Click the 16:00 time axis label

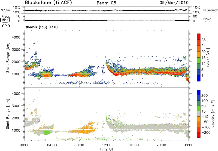pyautogui.click(x=134, y=145)
